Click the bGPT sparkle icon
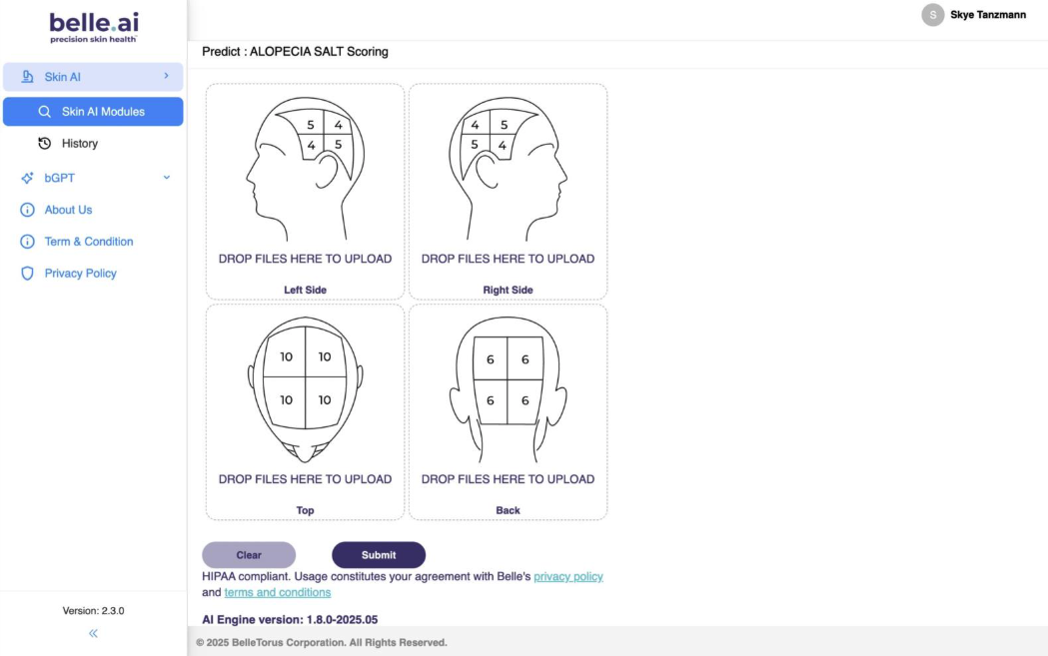The image size is (1048, 656). tap(27, 178)
